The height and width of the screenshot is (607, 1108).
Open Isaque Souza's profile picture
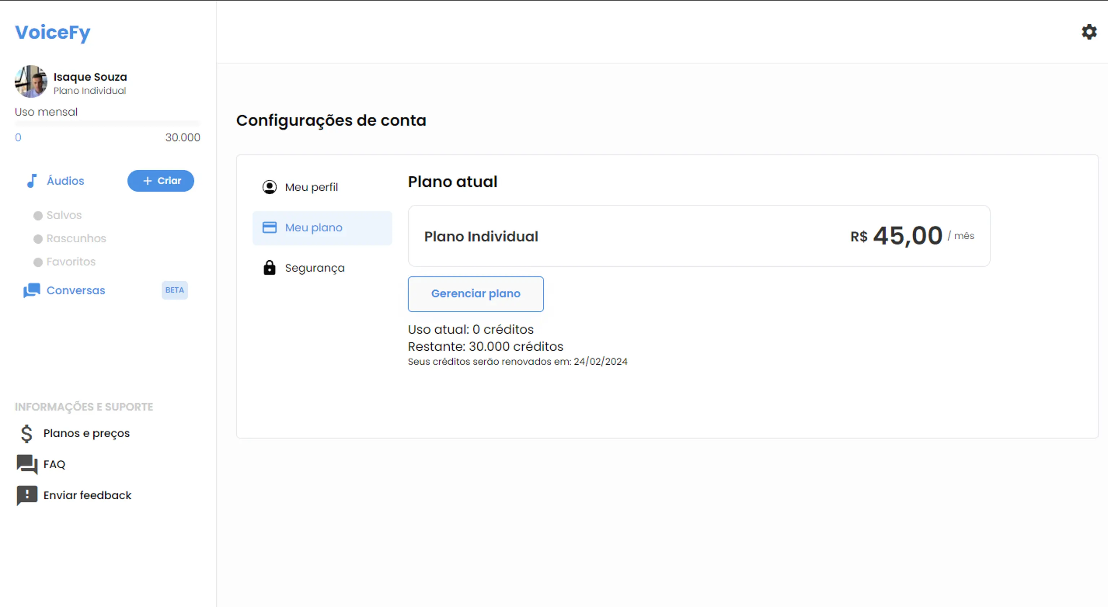coord(31,81)
